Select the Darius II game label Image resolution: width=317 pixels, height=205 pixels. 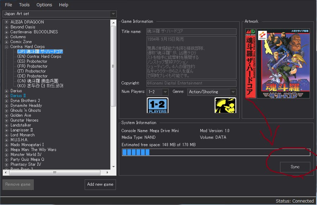18,96
